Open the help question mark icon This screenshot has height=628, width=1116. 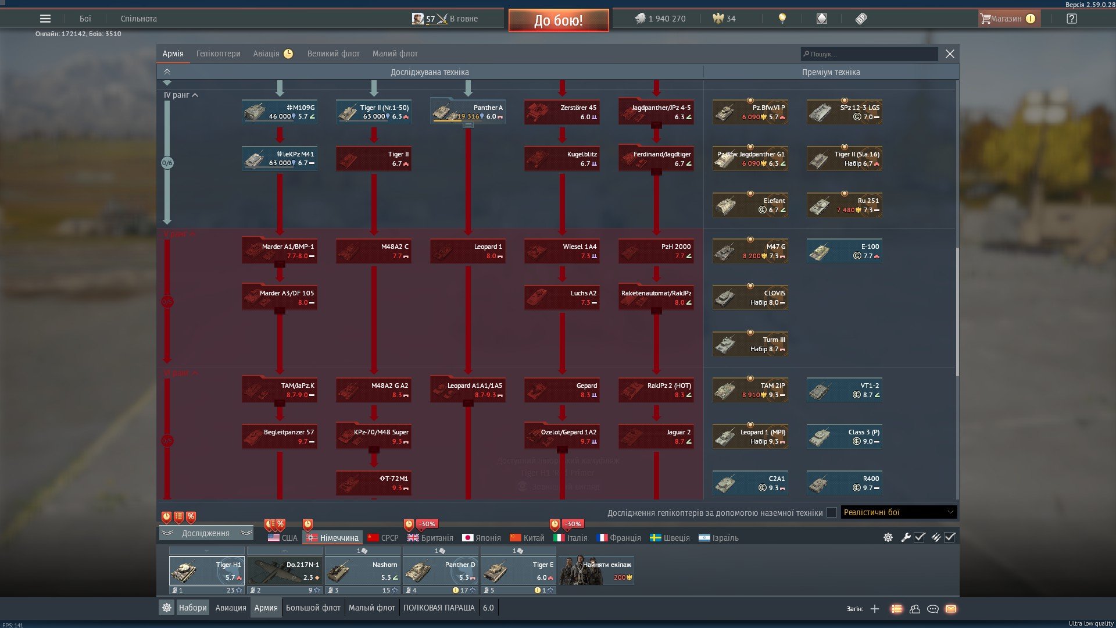(x=1072, y=19)
